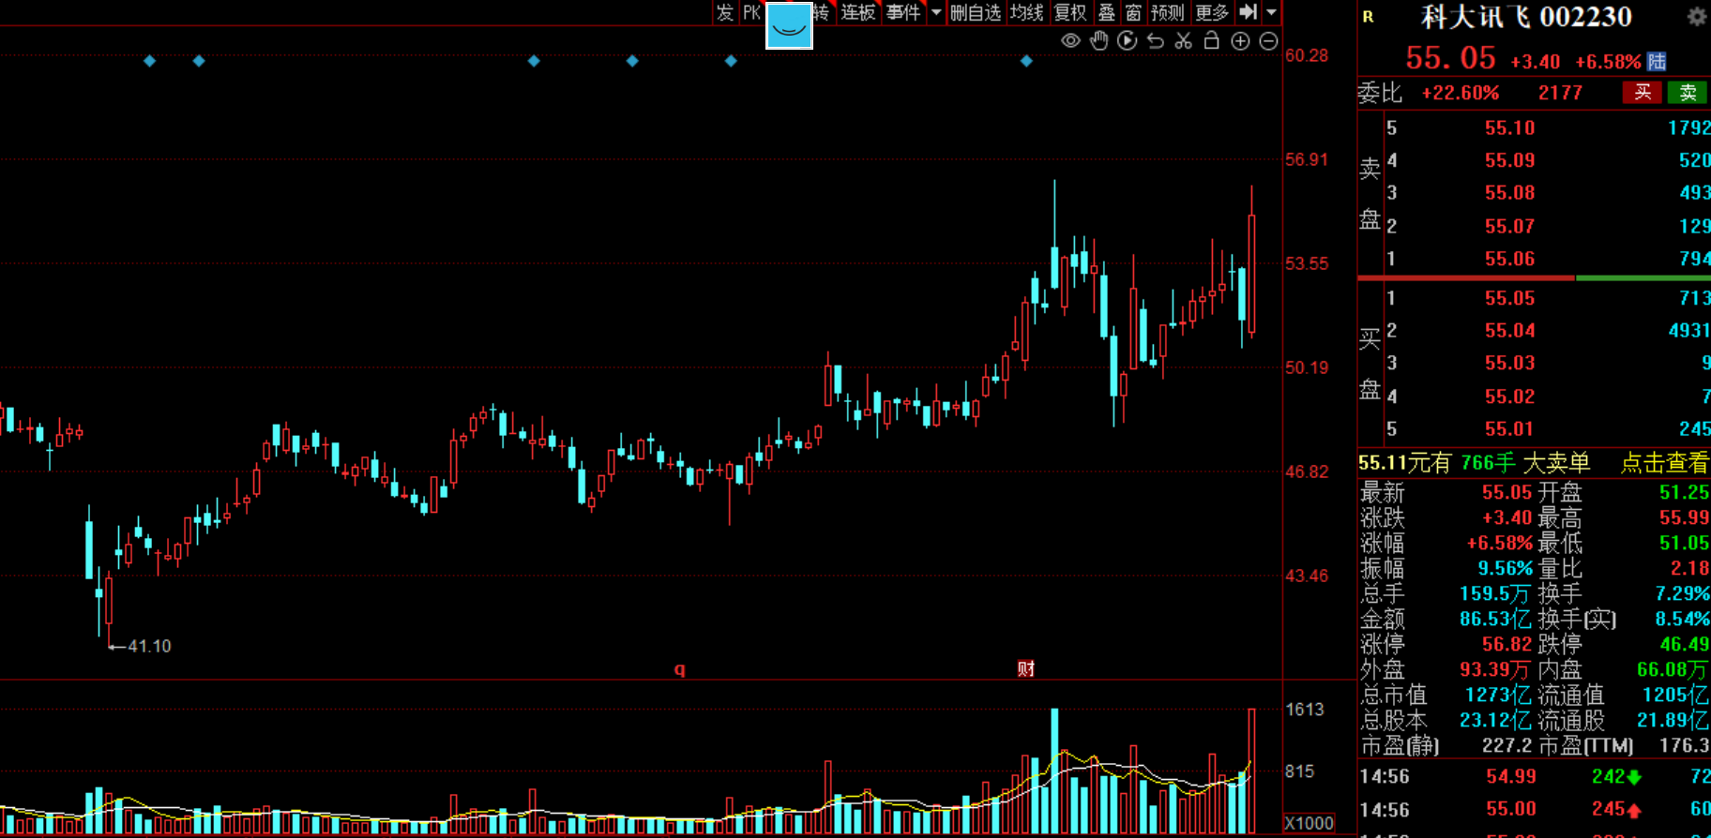Click 删自选 to remove from watchlist
Image resolution: width=1711 pixels, height=838 pixels.
point(976,12)
